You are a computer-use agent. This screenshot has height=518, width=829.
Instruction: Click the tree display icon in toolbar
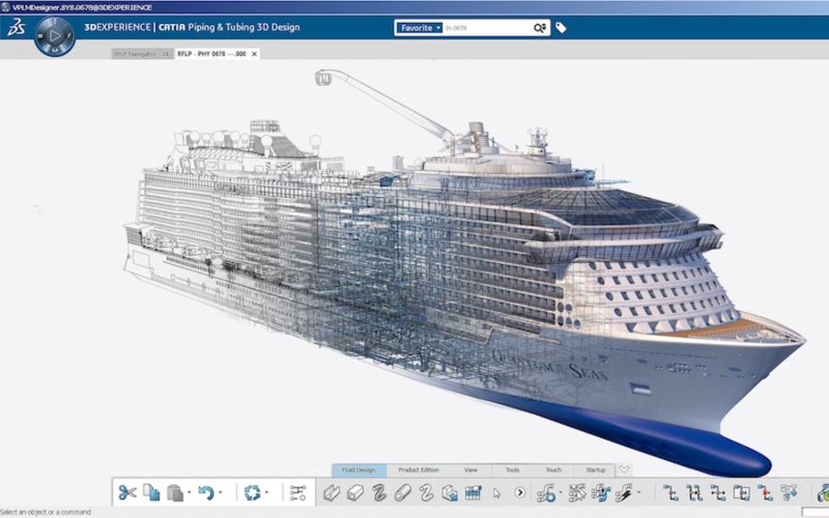tap(298, 493)
